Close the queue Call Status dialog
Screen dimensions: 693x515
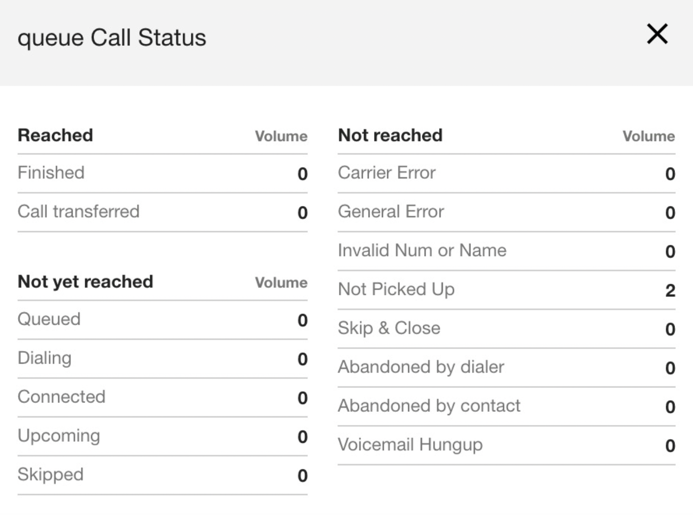(x=658, y=35)
